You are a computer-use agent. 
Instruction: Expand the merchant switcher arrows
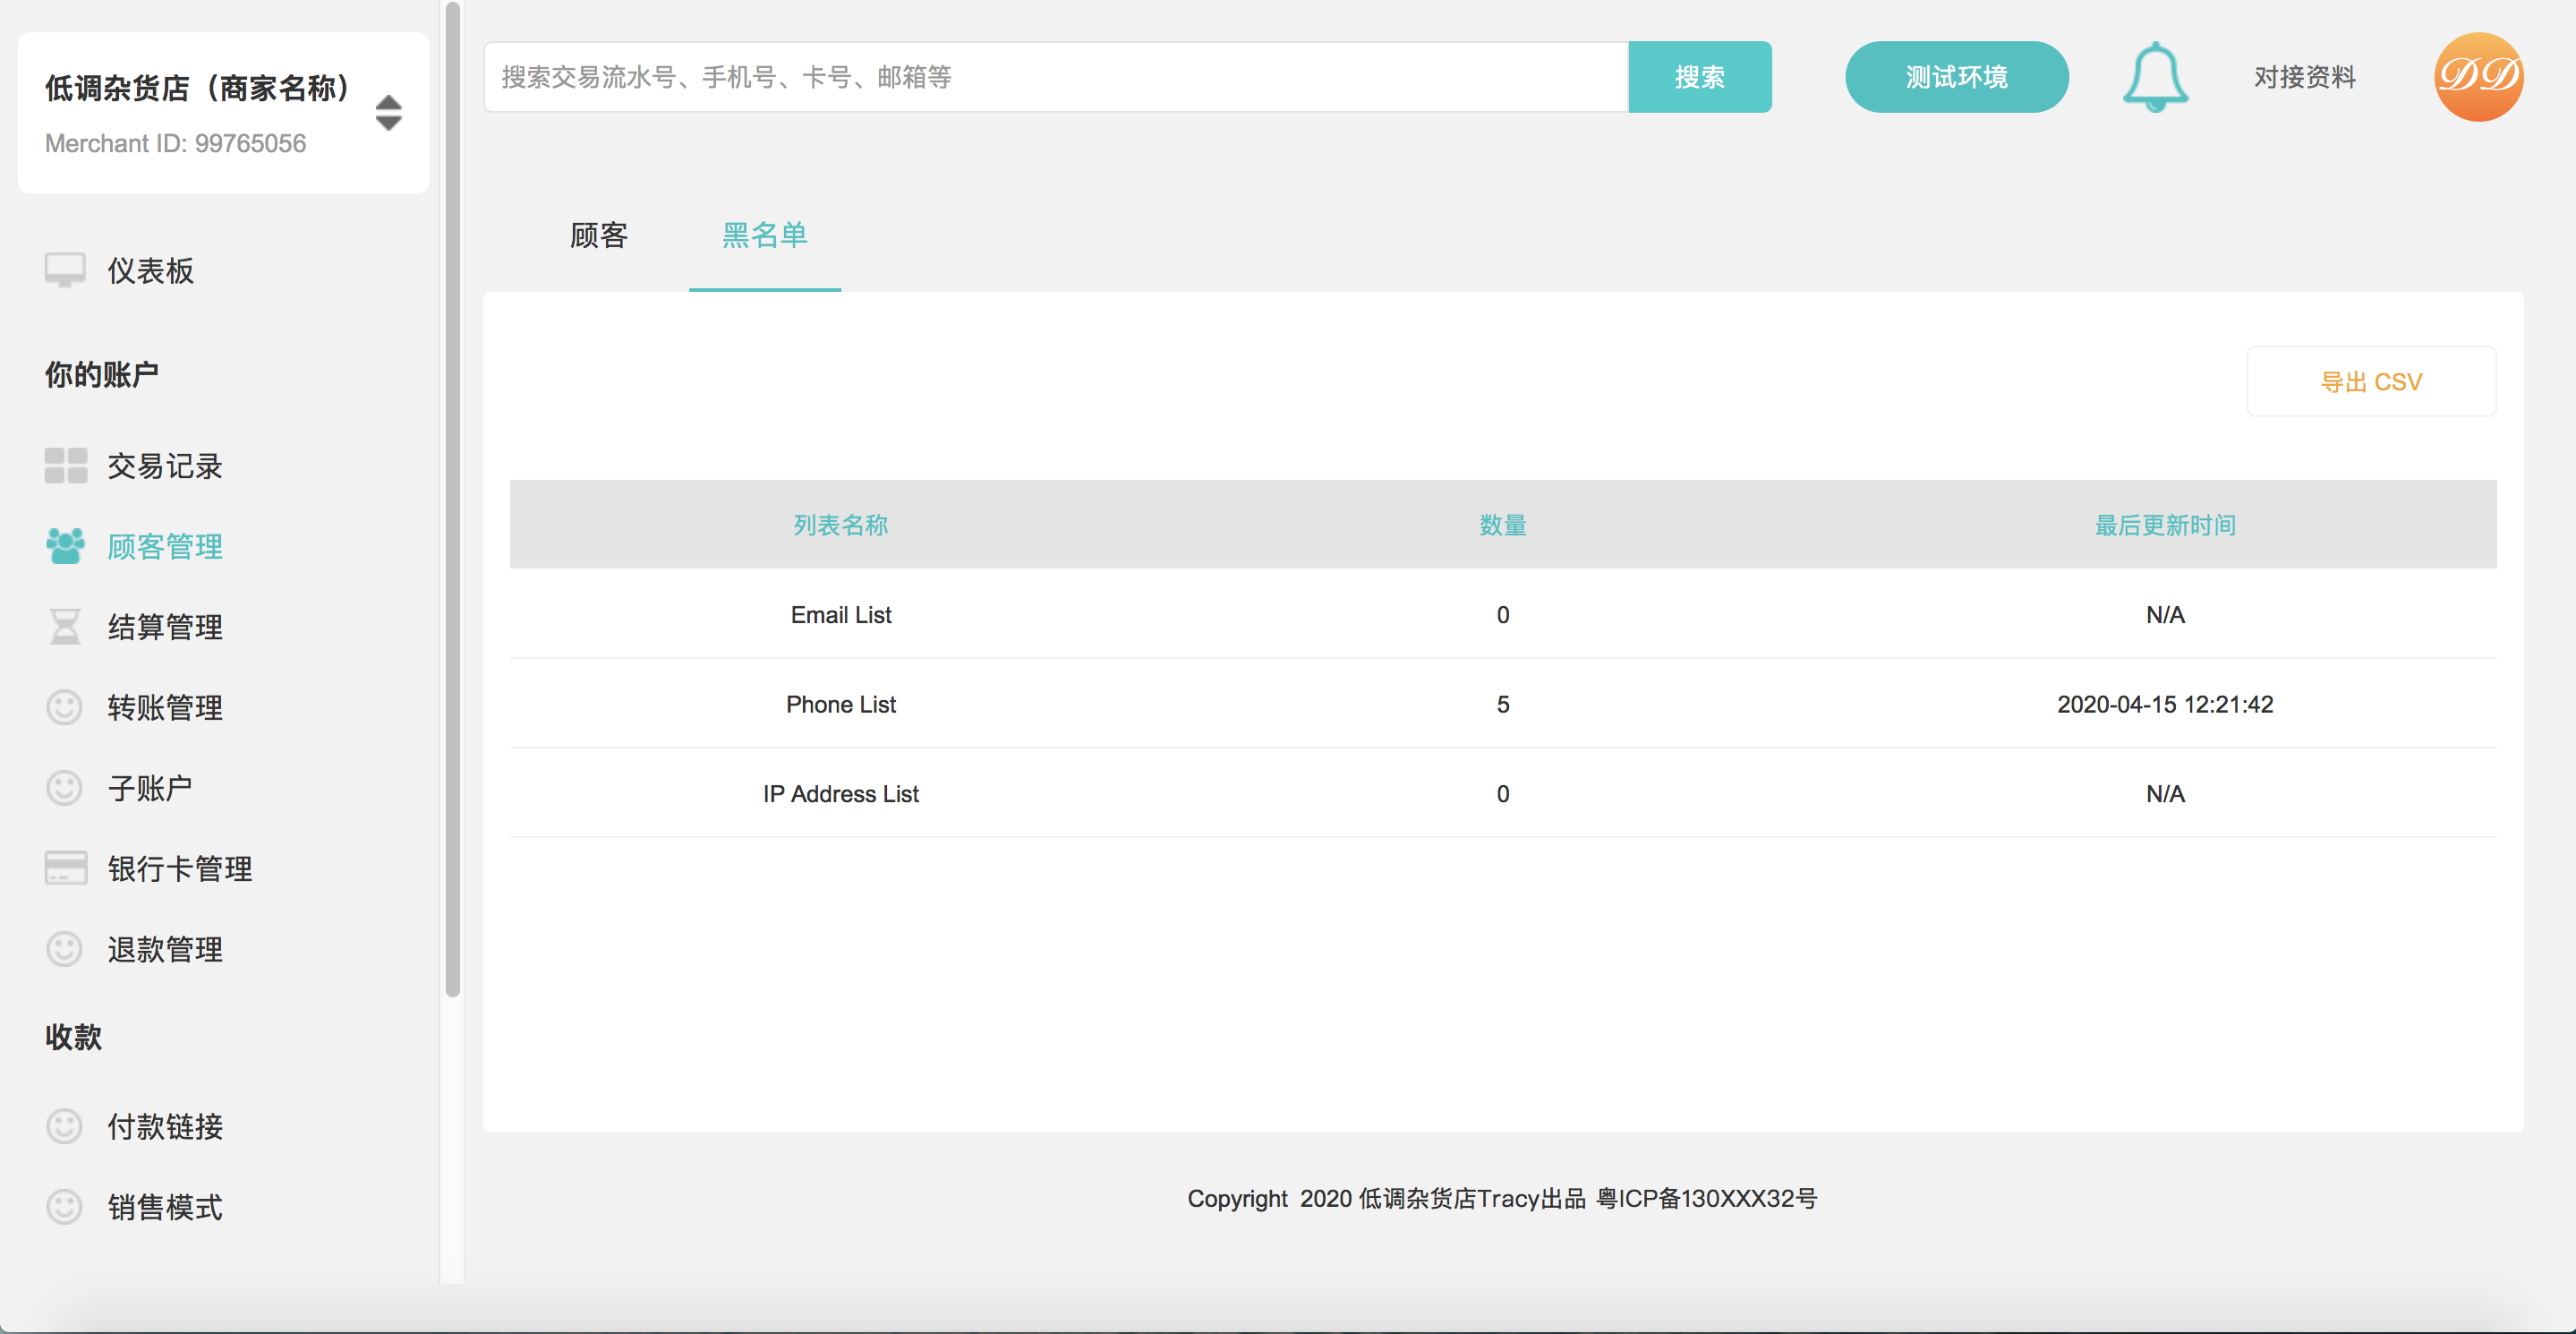[x=389, y=113]
